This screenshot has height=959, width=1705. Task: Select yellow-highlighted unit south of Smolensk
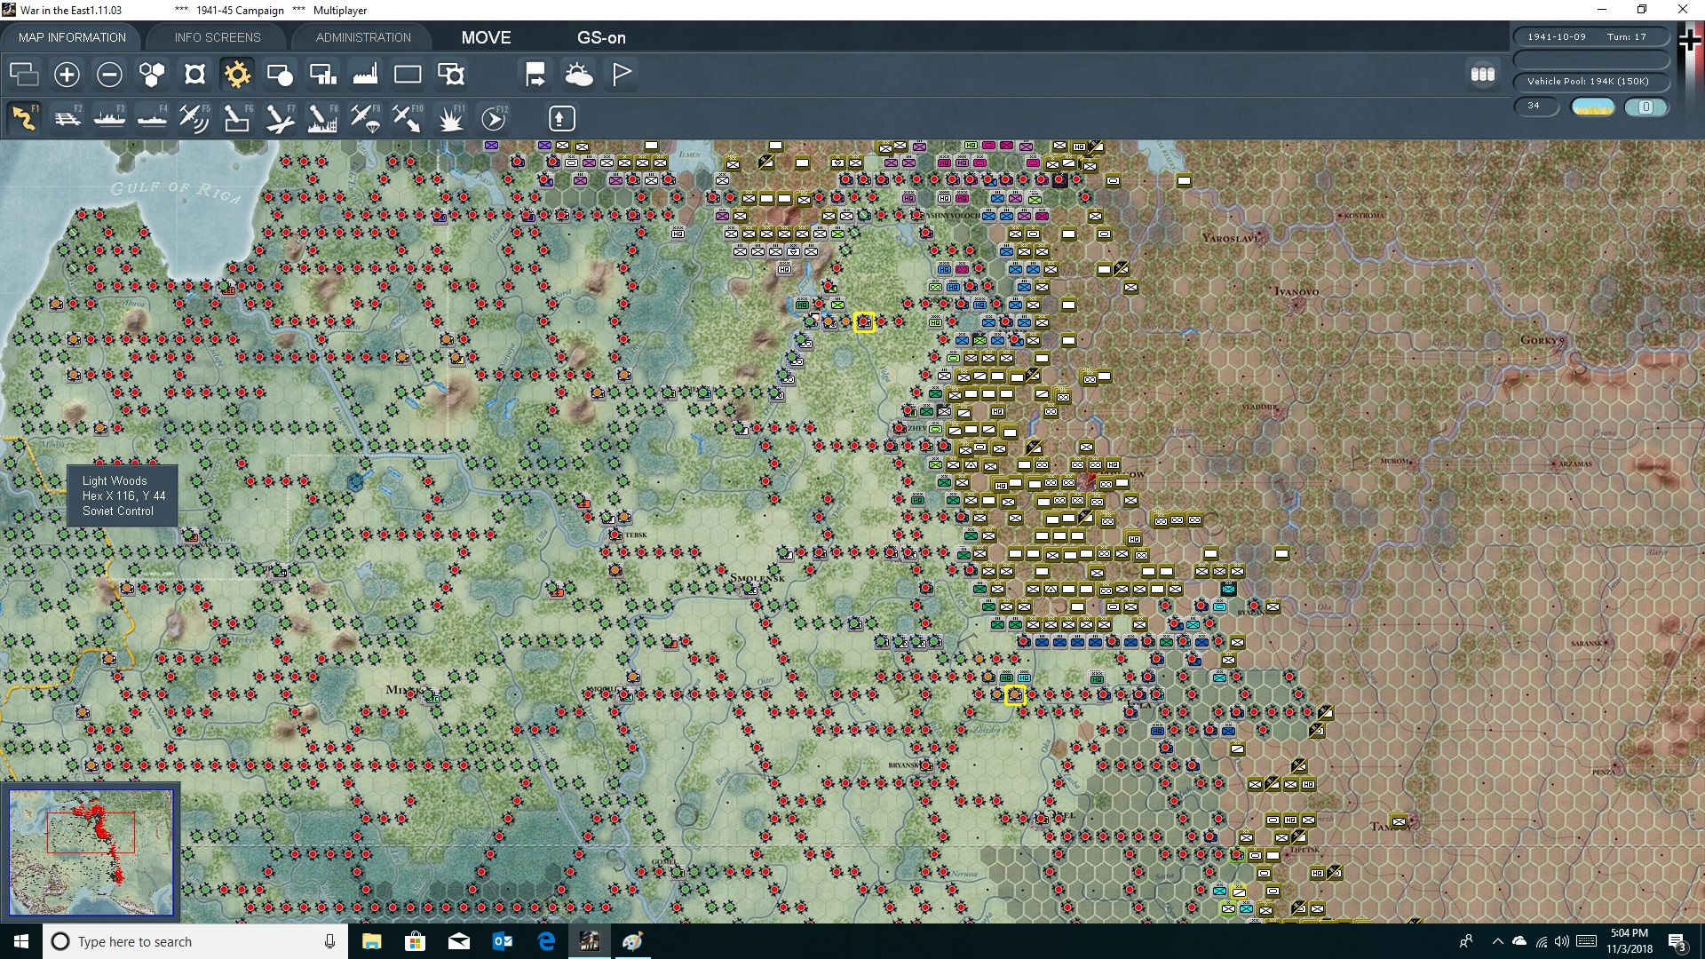(x=1015, y=694)
